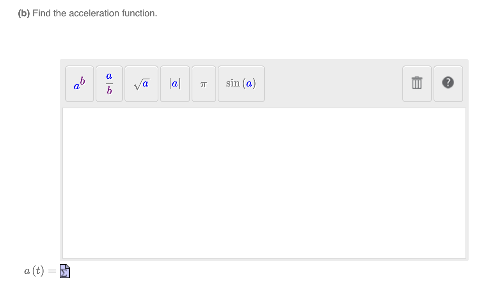This screenshot has width=501, height=293.
Task: Open the help question-mark button
Action: pos(448,83)
